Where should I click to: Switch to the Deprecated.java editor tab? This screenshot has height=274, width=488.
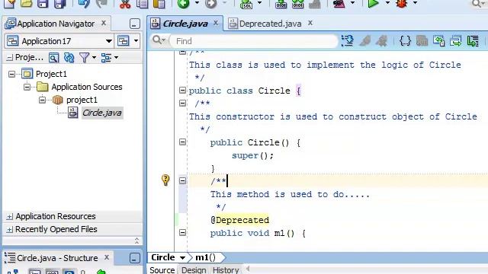coord(269,24)
